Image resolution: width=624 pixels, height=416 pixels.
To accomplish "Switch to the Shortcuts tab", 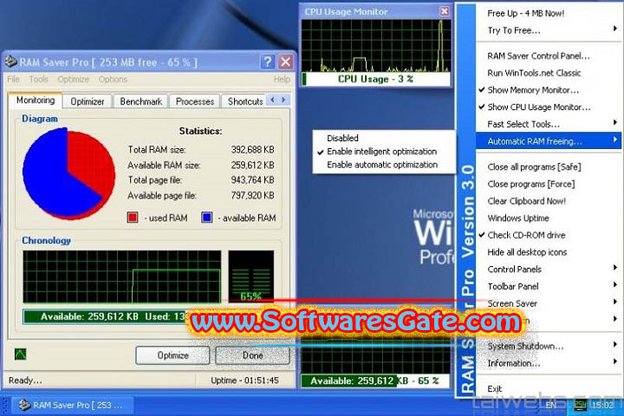I will 245,101.
